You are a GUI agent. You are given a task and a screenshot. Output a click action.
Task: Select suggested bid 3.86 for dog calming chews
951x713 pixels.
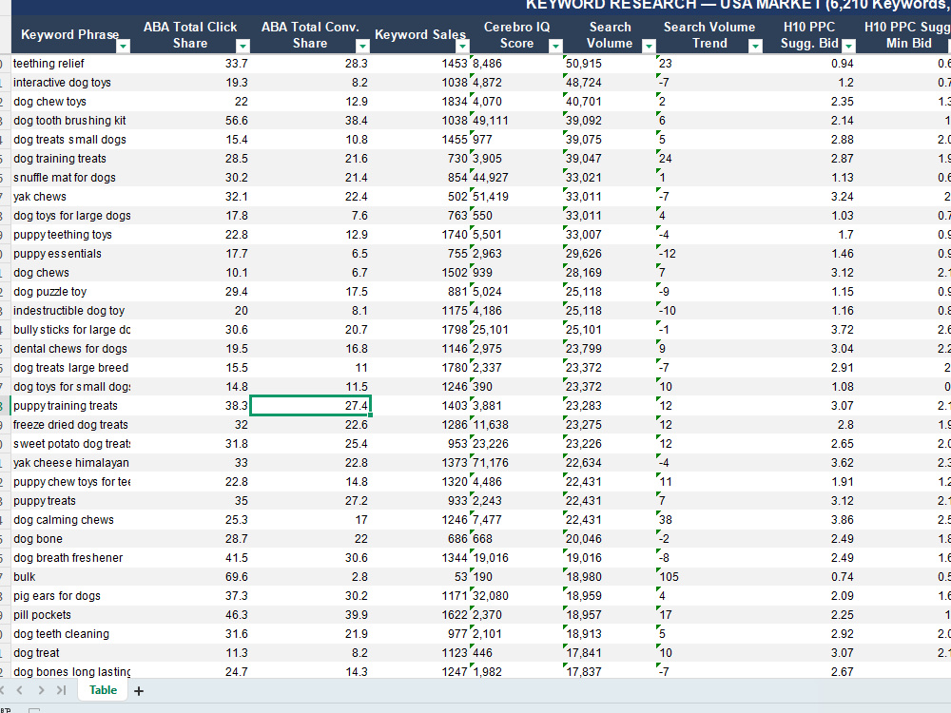(809, 520)
